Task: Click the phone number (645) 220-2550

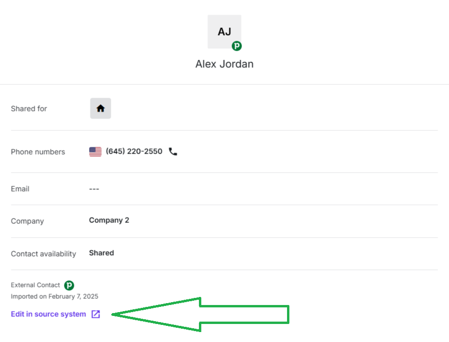Action: 134,151
